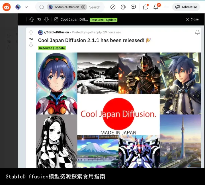Visit u/alfredplpl user profile
Screen dimensions: 205x185
click(x=94, y=32)
